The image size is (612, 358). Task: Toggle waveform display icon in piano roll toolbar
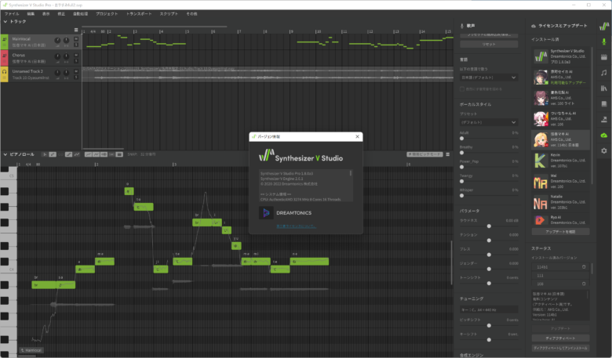pos(104,154)
